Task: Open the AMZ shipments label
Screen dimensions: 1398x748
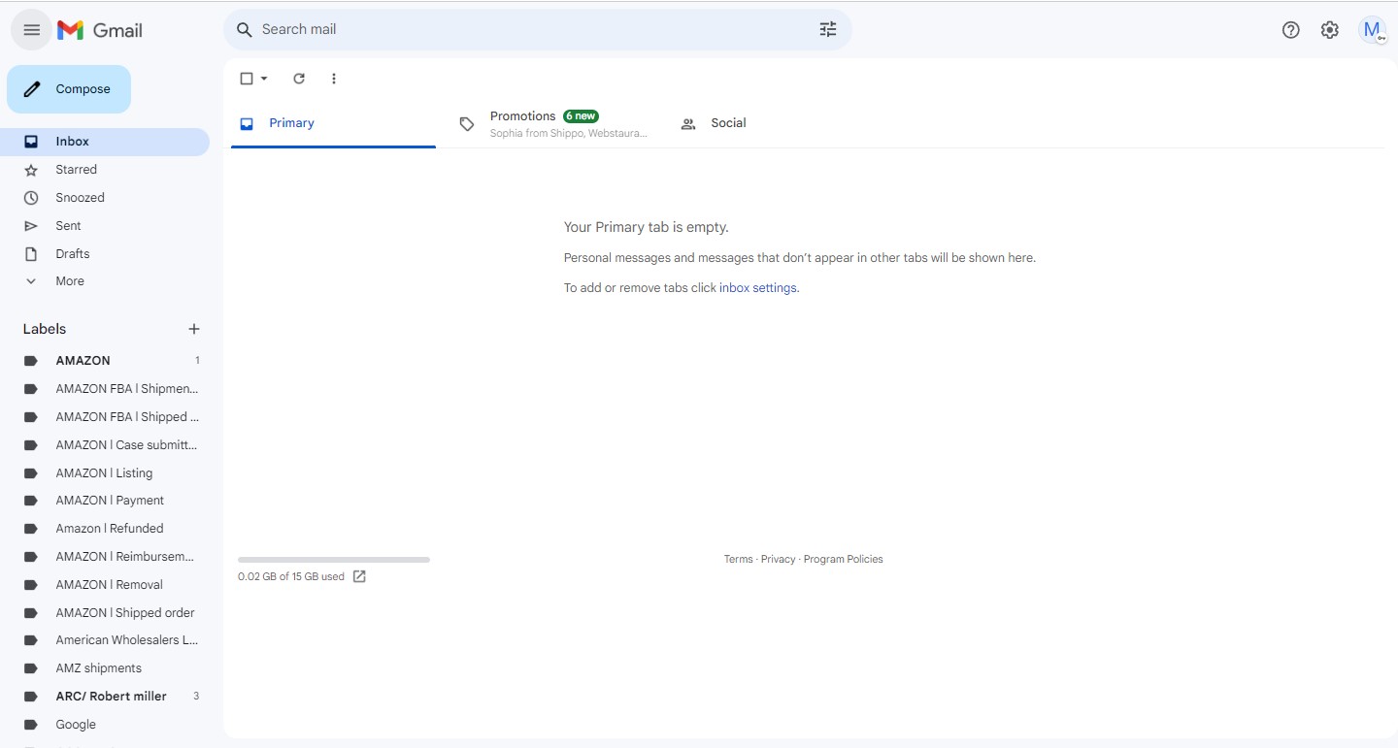Action: click(x=105, y=668)
